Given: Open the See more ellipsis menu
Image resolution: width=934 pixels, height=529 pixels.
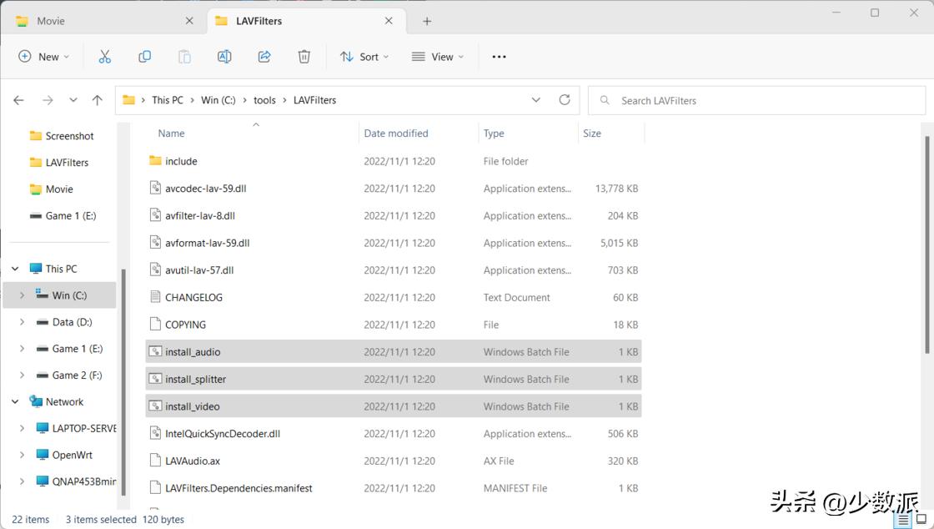Looking at the screenshot, I should tap(499, 57).
